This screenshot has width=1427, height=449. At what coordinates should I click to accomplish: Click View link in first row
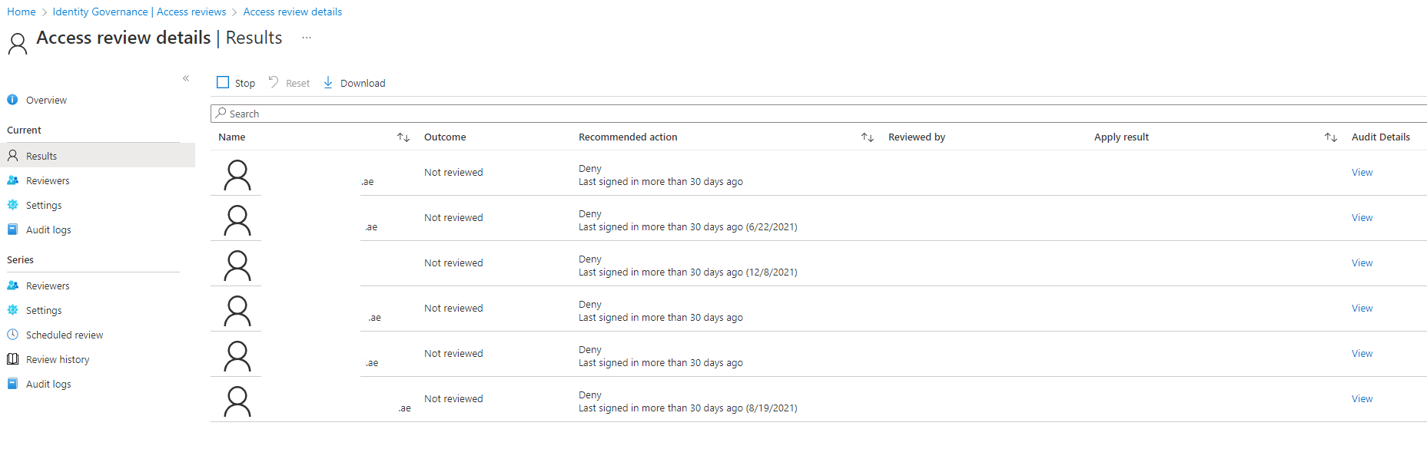point(1362,172)
